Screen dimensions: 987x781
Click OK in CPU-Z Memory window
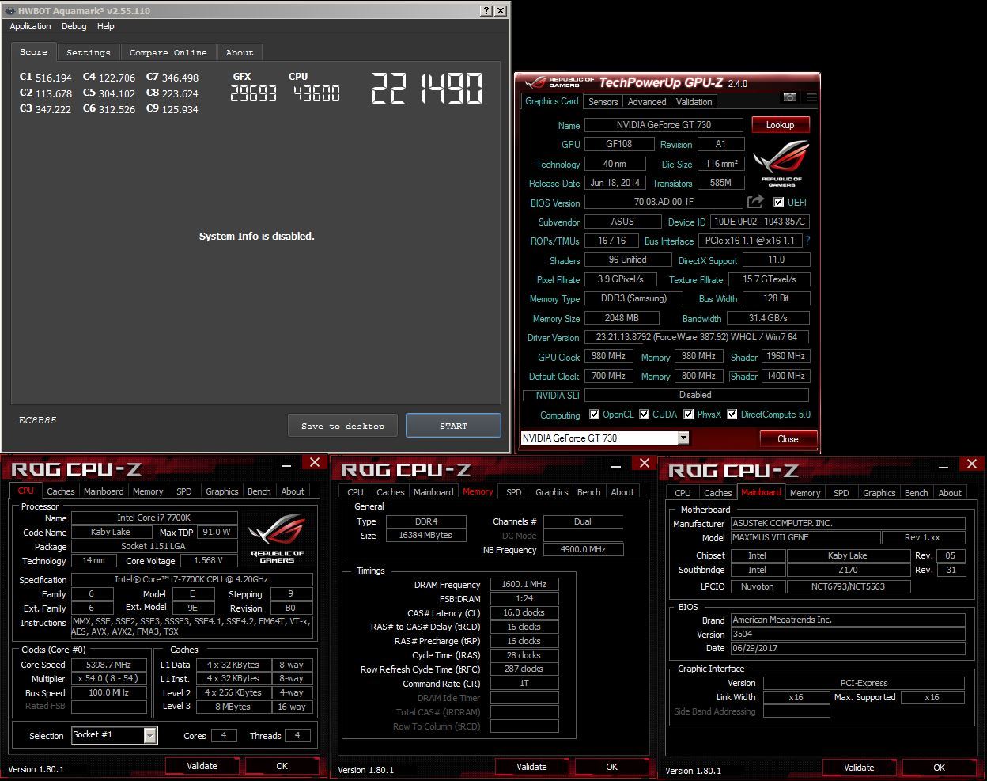[x=611, y=767]
